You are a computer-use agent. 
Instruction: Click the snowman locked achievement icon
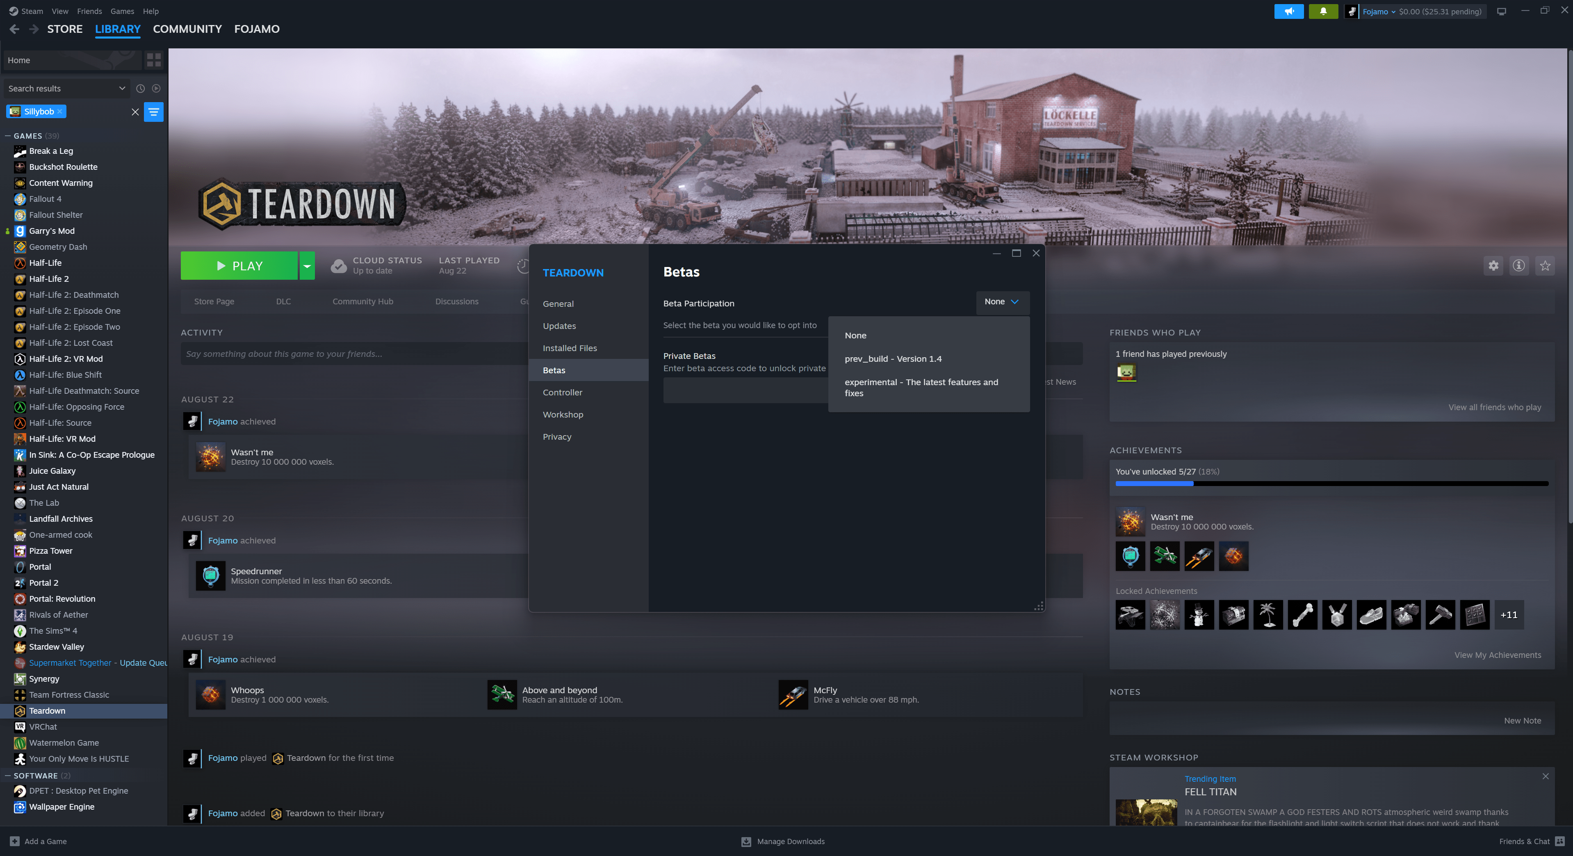[1199, 615]
